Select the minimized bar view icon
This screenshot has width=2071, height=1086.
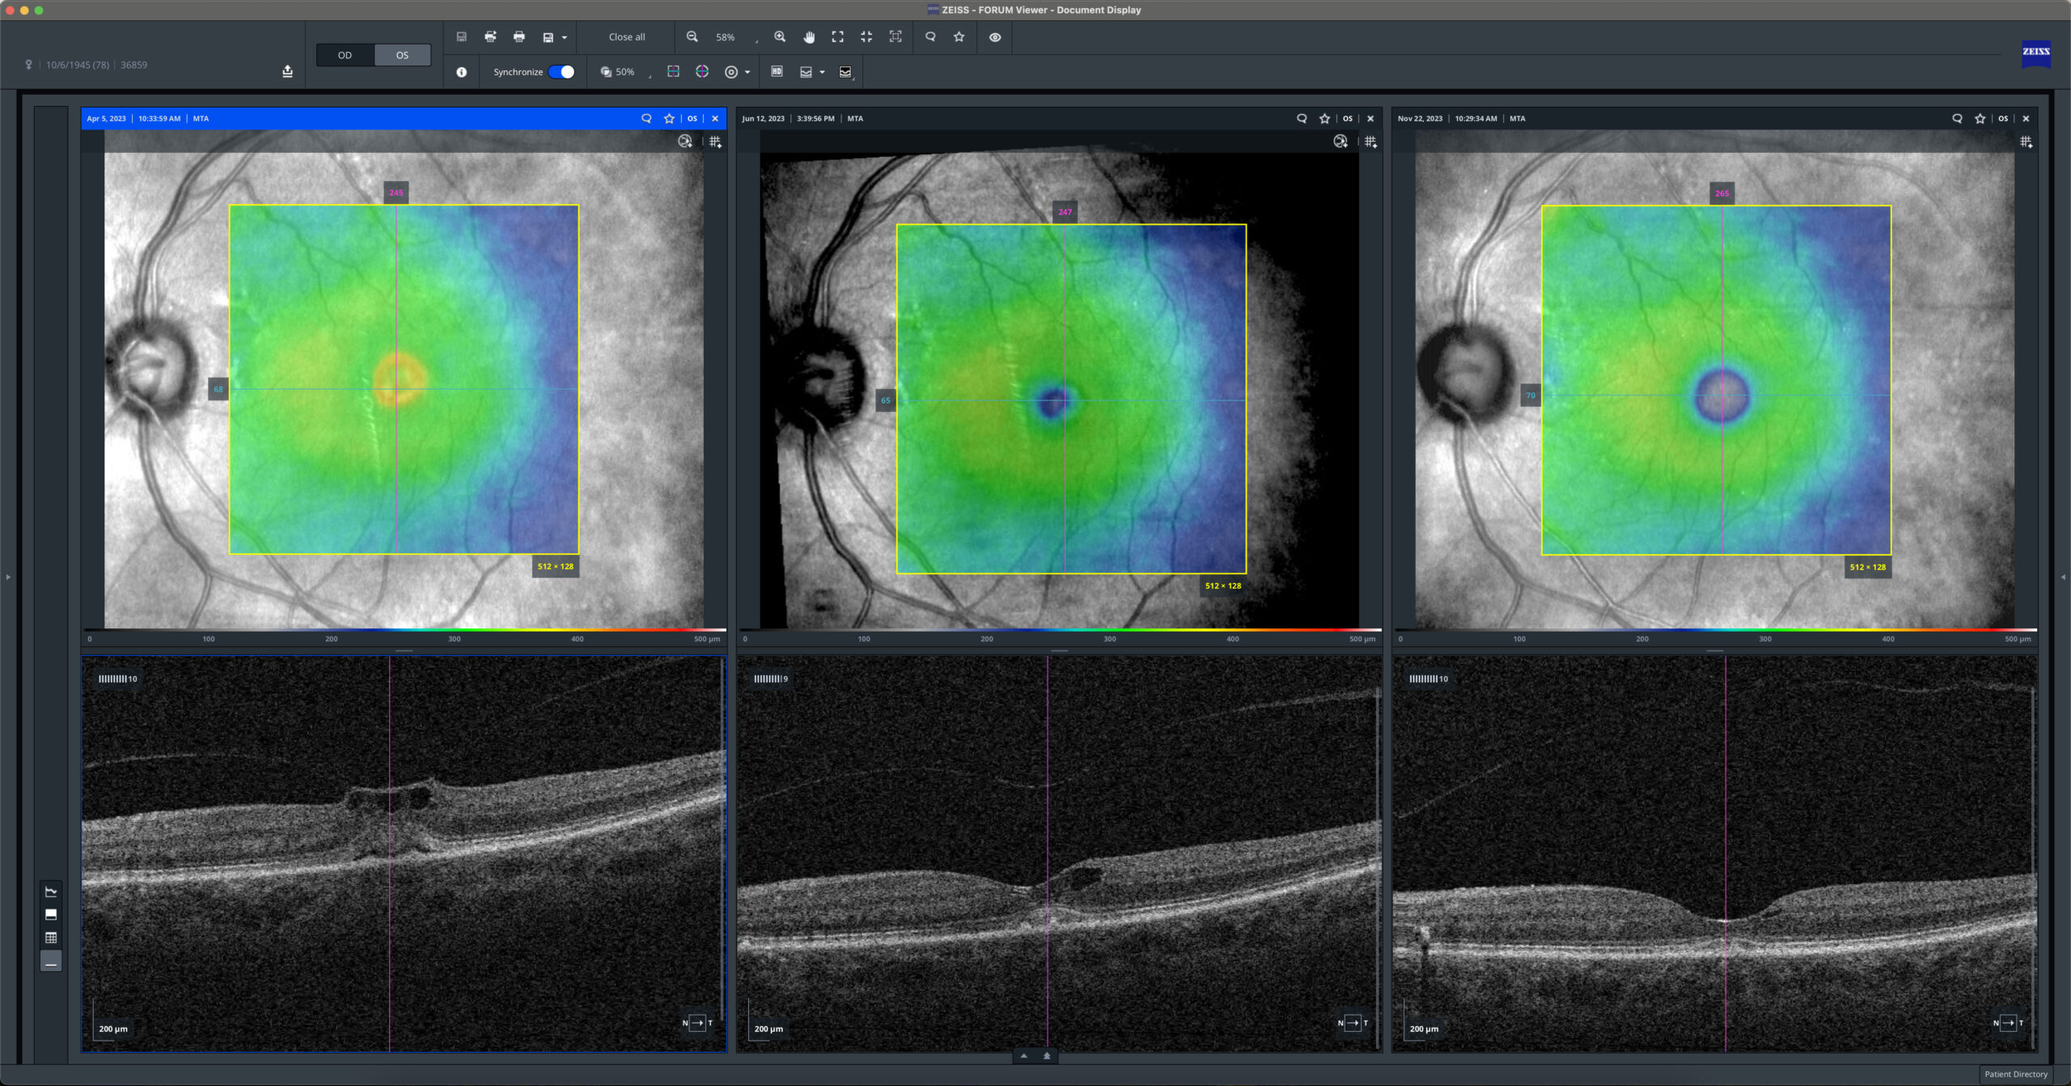click(x=51, y=962)
